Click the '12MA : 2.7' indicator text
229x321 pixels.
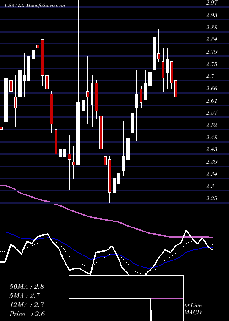tap(27, 305)
